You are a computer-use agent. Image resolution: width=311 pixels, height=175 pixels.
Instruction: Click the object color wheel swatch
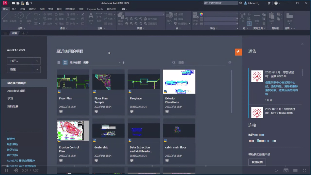[201, 14]
